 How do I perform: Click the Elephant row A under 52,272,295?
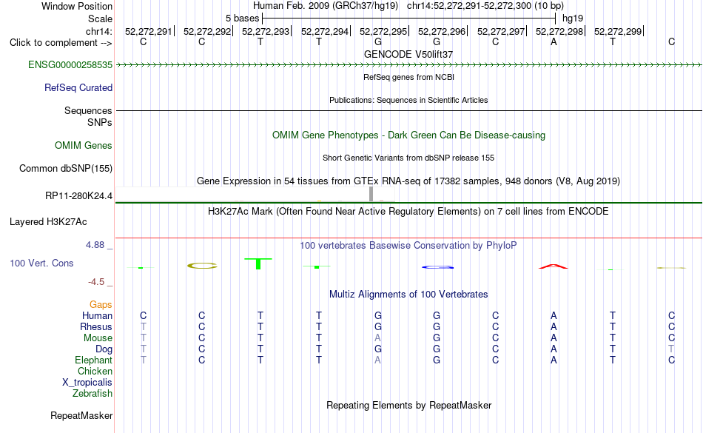tap(377, 360)
